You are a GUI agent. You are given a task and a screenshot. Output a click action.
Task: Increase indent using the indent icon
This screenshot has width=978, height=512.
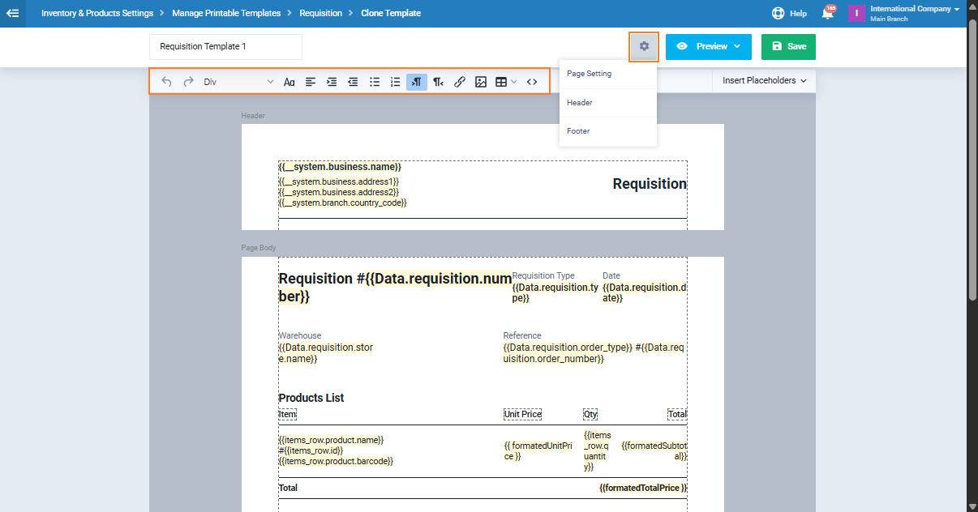pyautogui.click(x=332, y=82)
